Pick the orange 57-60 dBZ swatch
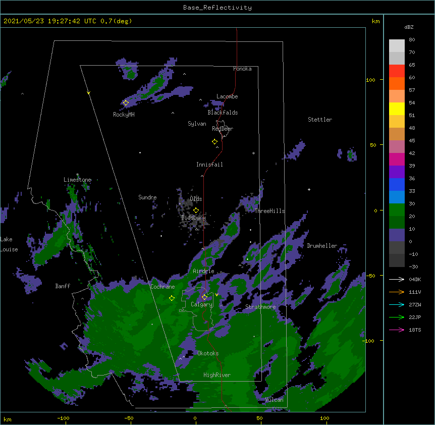 point(397,83)
